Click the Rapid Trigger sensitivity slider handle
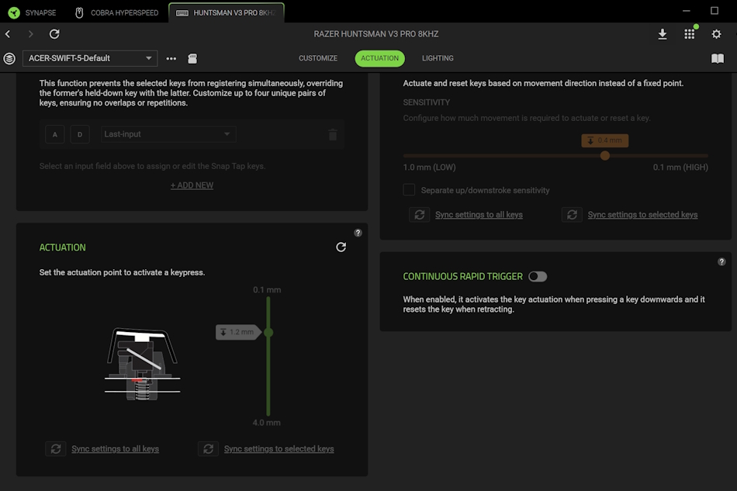The height and width of the screenshot is (491, 737). click(605, 156)
